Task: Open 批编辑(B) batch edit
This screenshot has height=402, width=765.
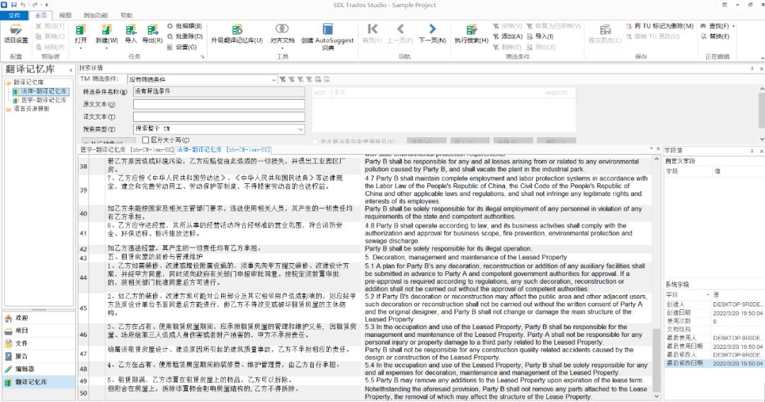Action: click(184, 26)
